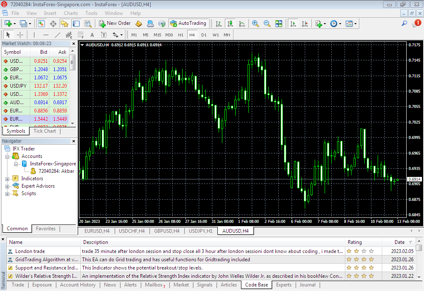Toggle the Navigator panel star-folder icon

pos(65,24)
